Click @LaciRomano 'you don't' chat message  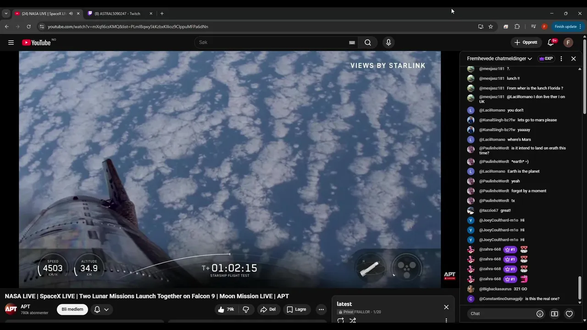point(515,110)
